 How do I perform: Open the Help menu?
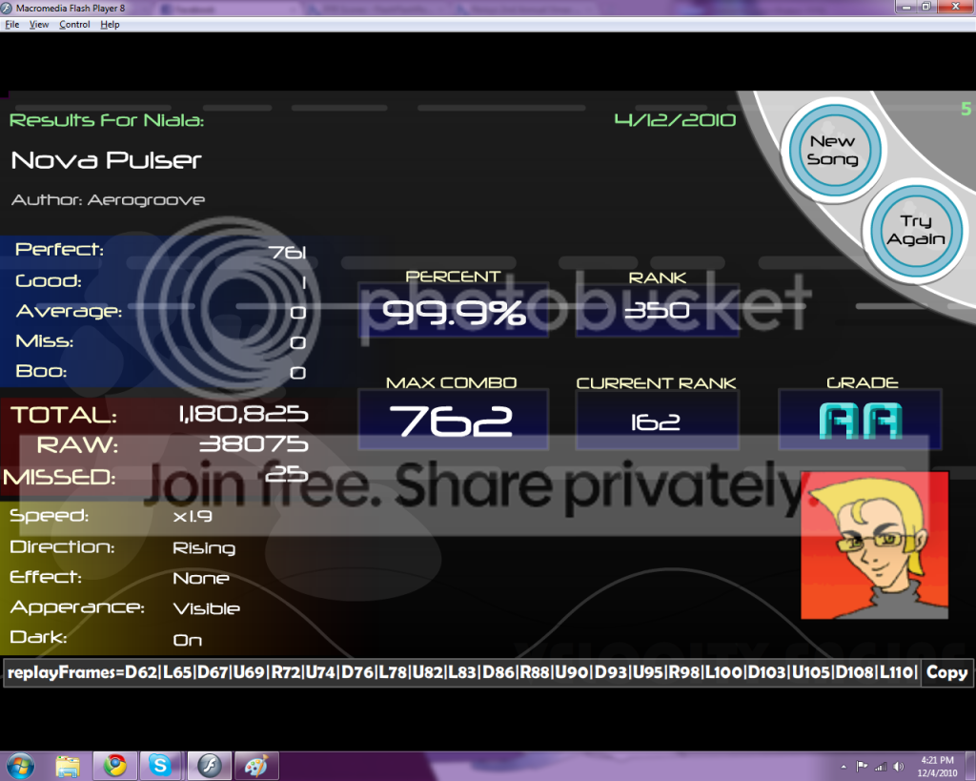click(x=111, y=25)
